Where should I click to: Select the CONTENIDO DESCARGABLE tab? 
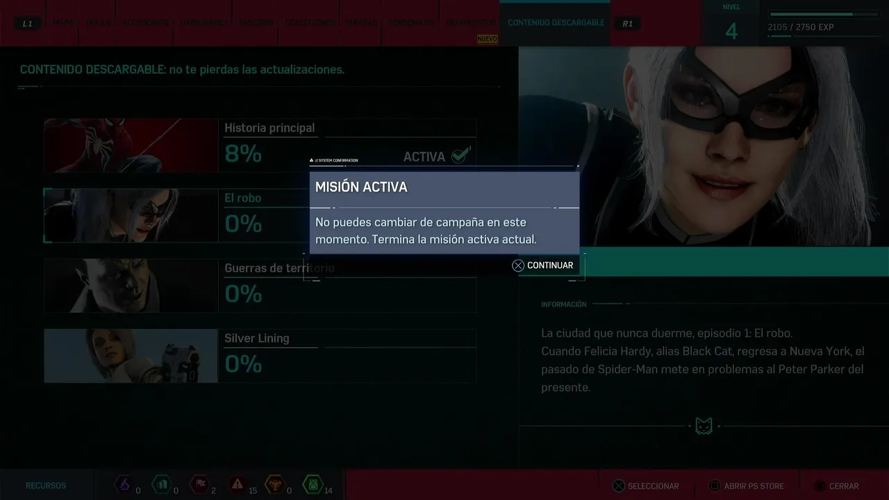tap(556, 23)
